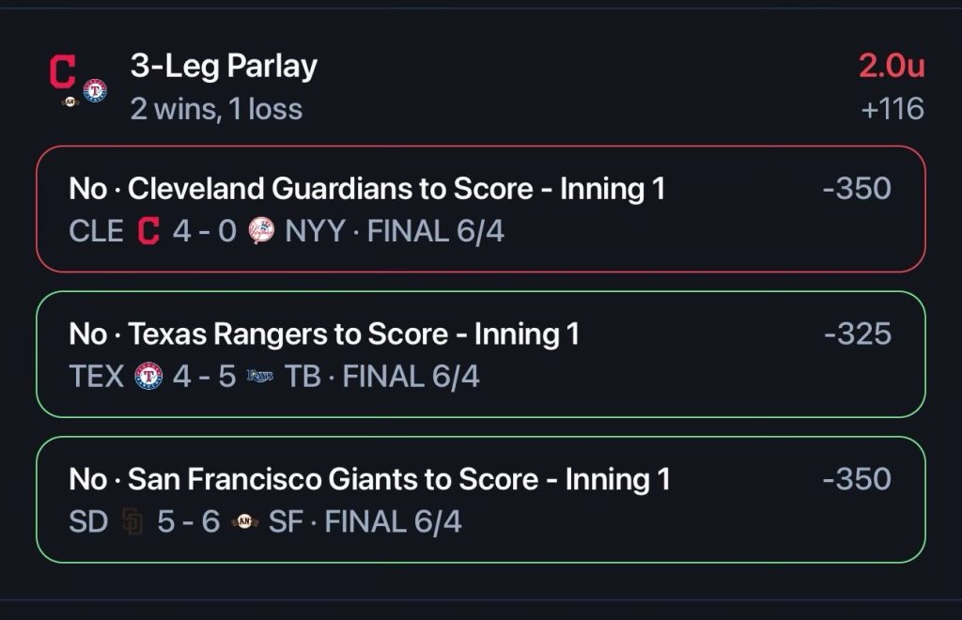
Task: Click the Yankees logo next to NYY
Action: [x=261, y=231]
